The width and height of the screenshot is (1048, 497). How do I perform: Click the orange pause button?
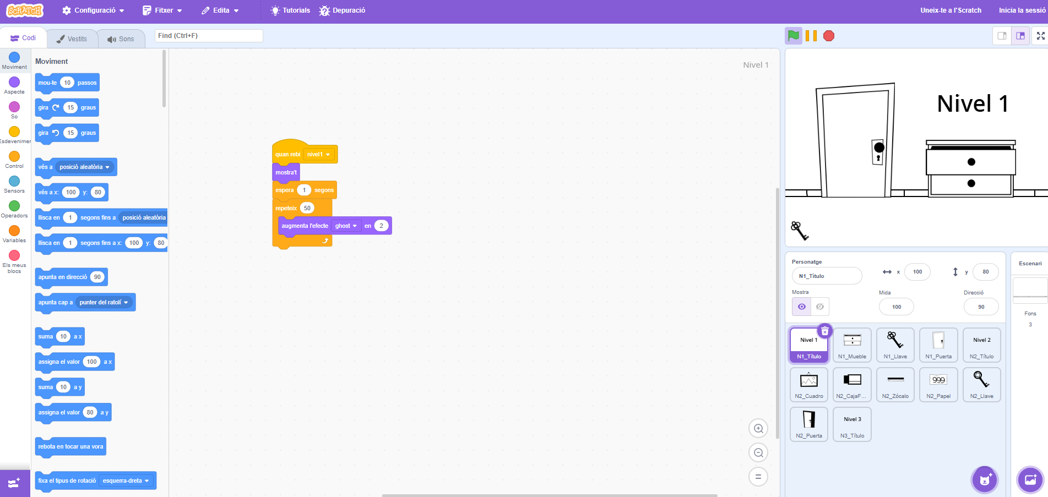(x=811, y=36)
